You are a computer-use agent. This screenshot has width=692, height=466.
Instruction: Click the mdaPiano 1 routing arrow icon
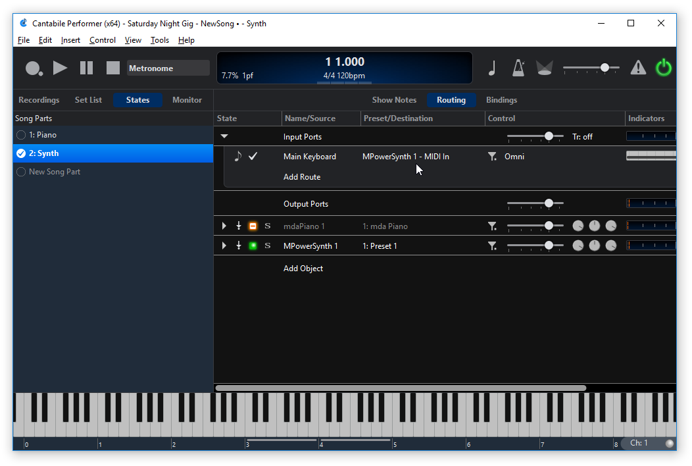[x=239, y=226]
